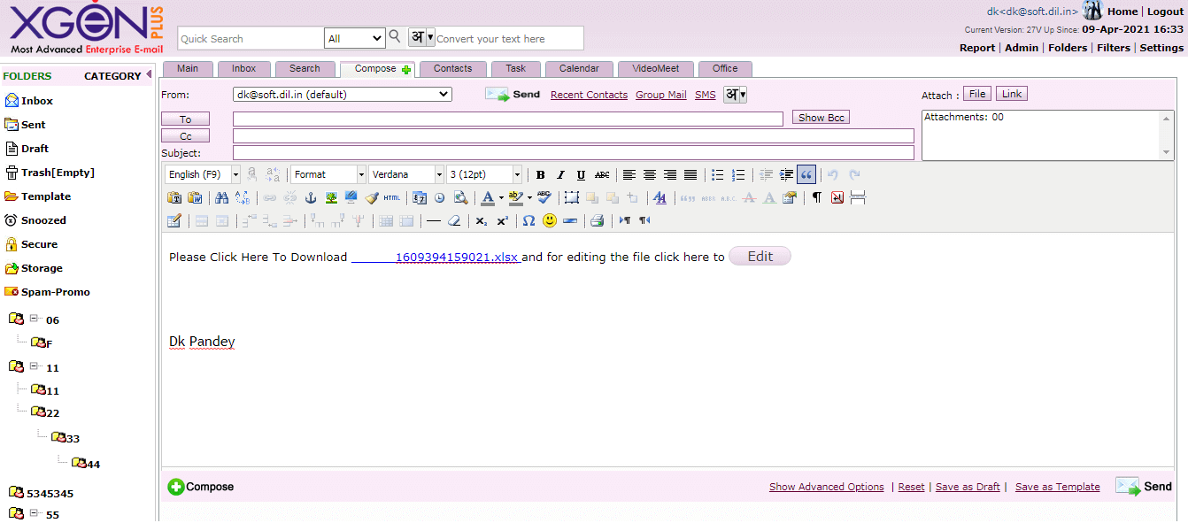The width and height of the screenshot is (1188, 523).
Task: Click the quick search magnifier icon
Action: coord(395,37)
